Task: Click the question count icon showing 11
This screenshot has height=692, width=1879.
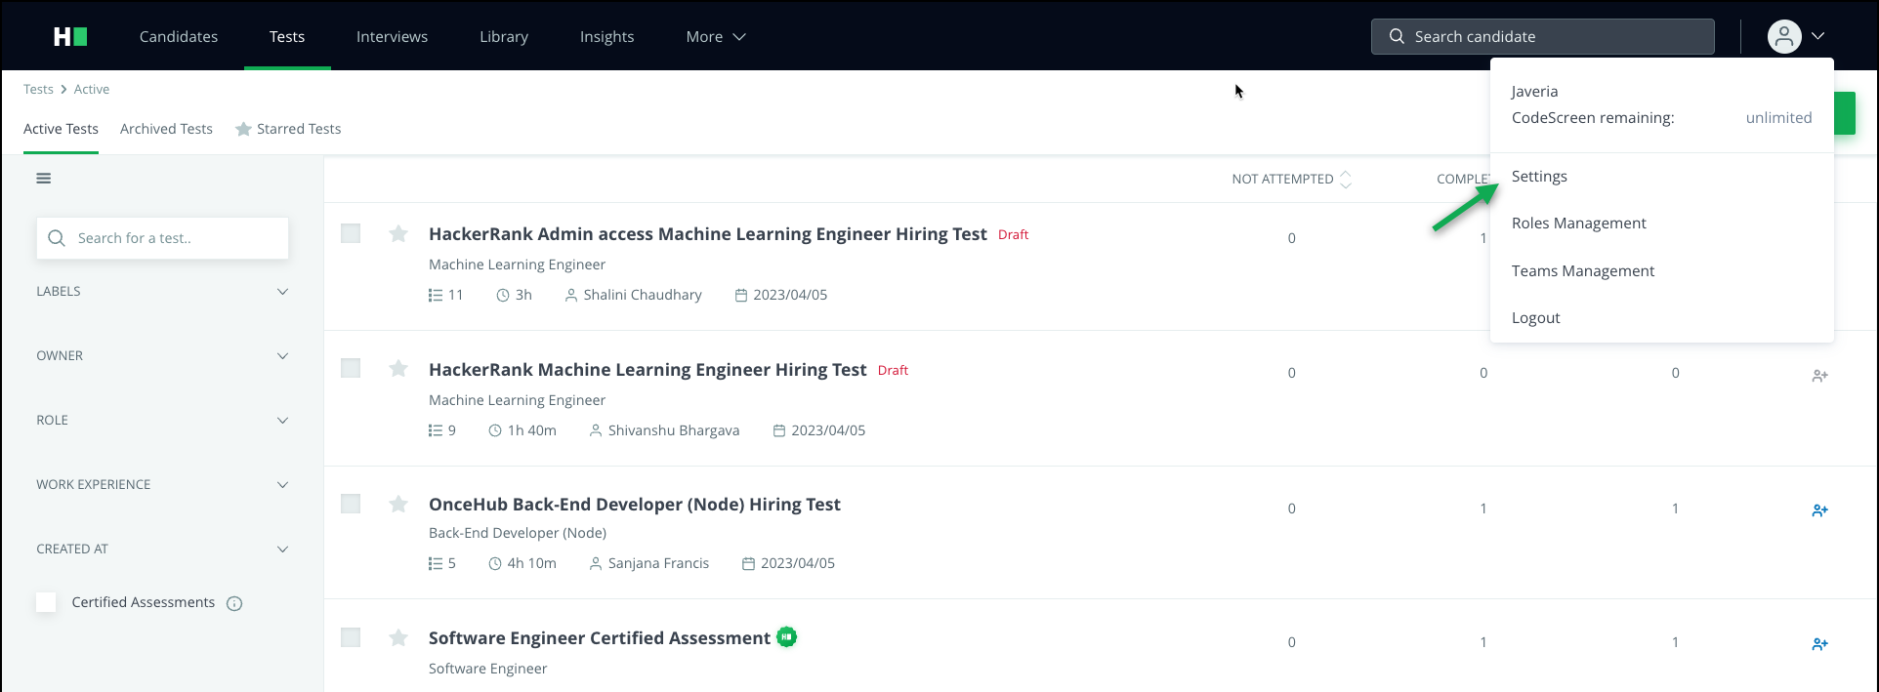Action: tap(436, 295)
